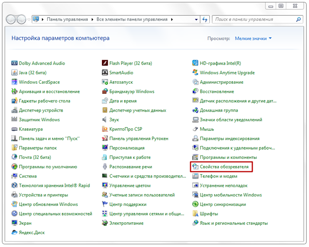
Task: Open the recent pages dropdown near Back buttons
Action: point(29,19)
